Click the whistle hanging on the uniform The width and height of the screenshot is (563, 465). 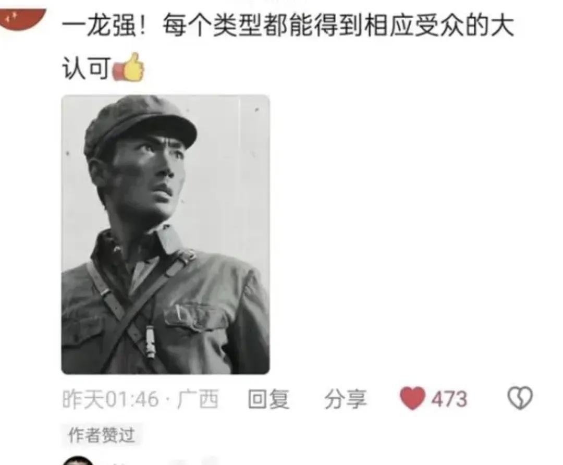(x=150, y=343)
